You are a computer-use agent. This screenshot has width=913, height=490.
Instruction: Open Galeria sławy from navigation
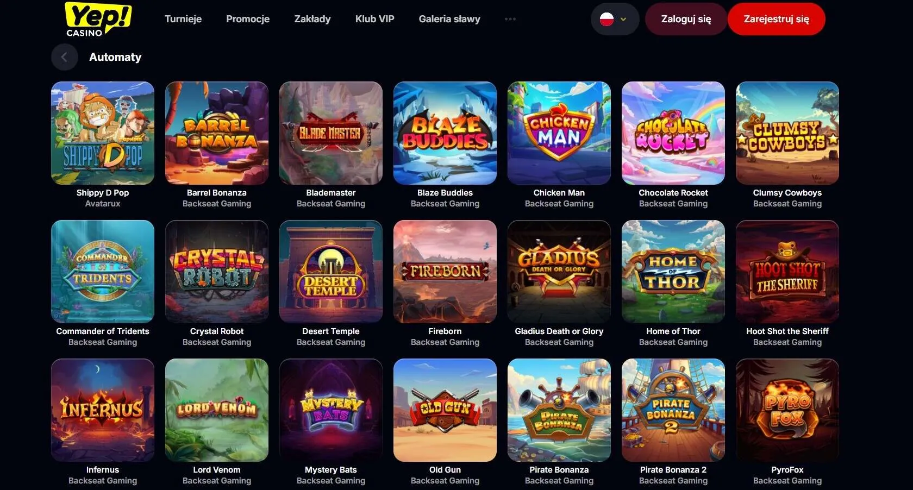449,19
